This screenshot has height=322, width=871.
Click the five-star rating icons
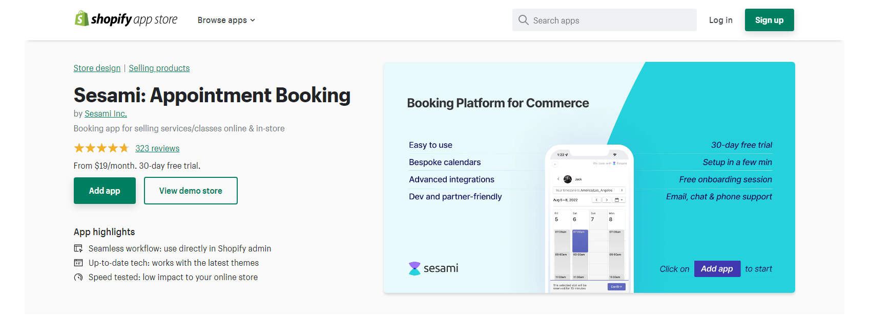pos(101,148)
